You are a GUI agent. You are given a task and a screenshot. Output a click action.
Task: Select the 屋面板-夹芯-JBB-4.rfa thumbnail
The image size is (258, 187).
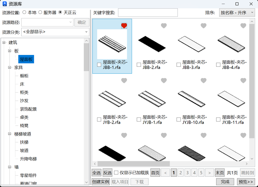click(x=231, y=44)
